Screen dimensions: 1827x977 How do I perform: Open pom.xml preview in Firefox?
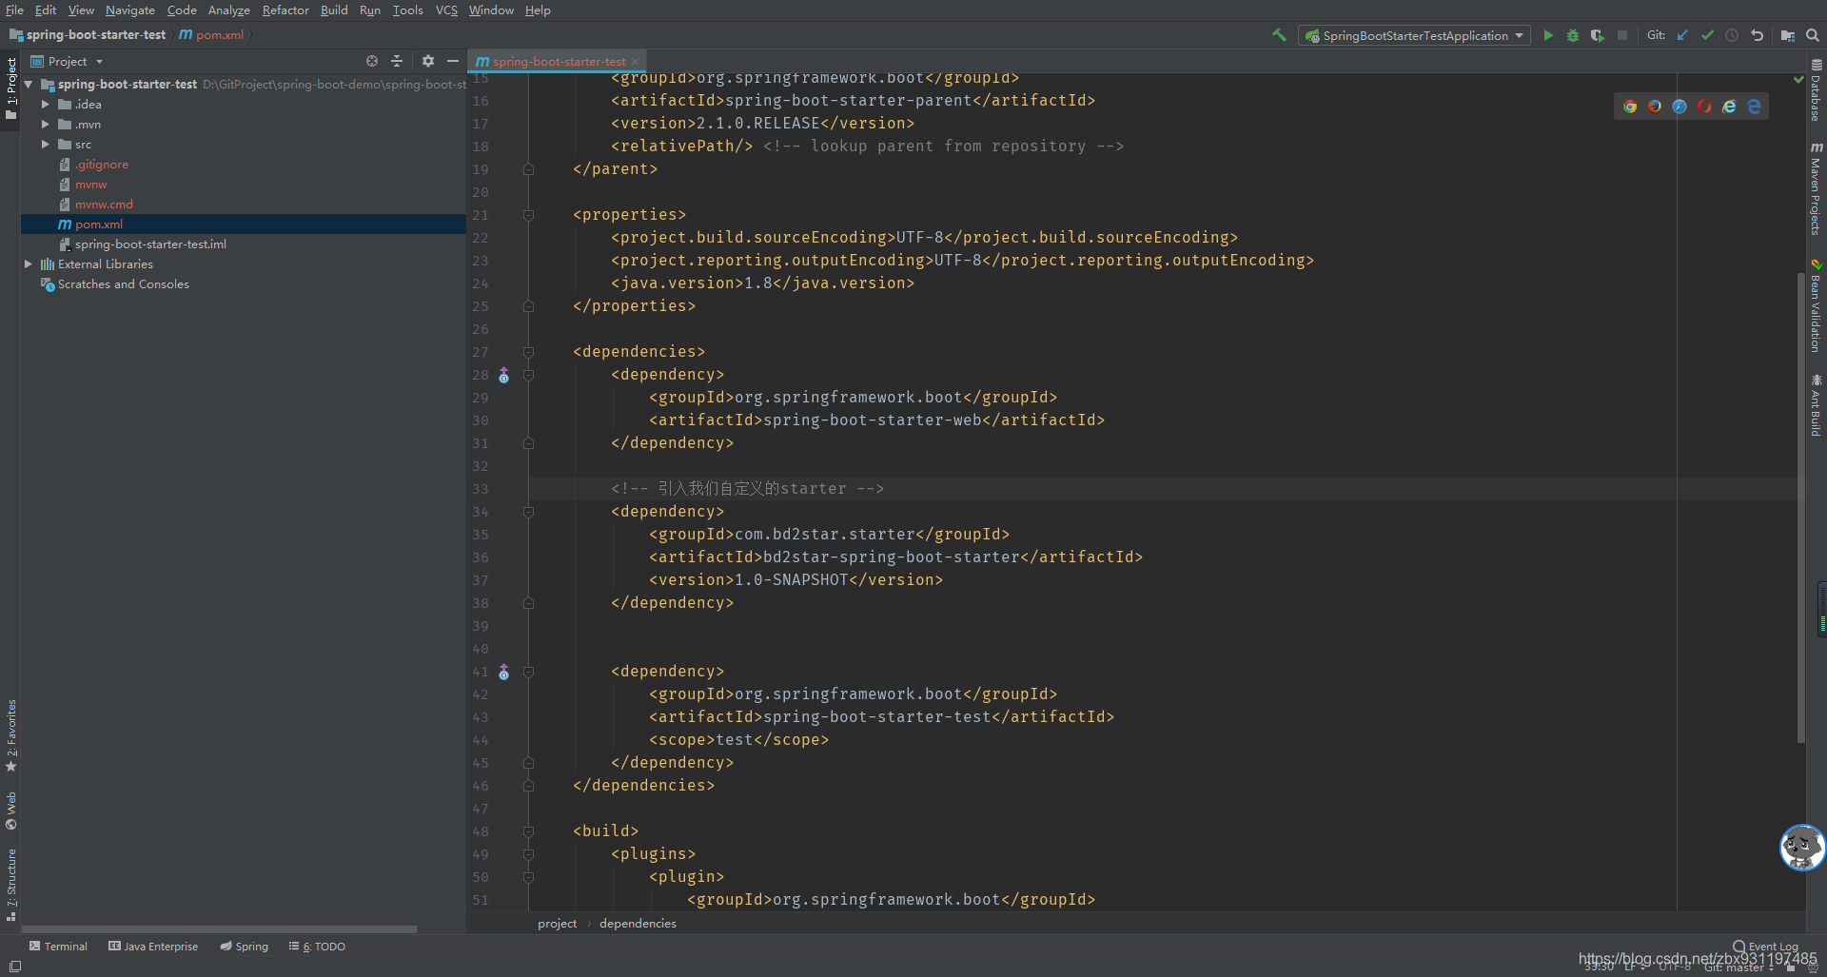tap(1655, 107)
